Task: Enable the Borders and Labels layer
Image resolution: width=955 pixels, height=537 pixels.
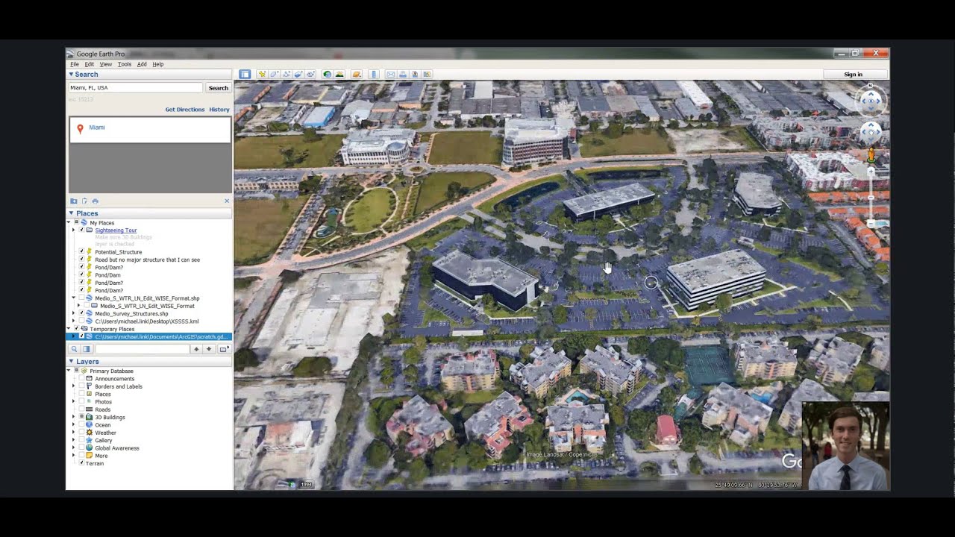Action: (x=81, y=386)
